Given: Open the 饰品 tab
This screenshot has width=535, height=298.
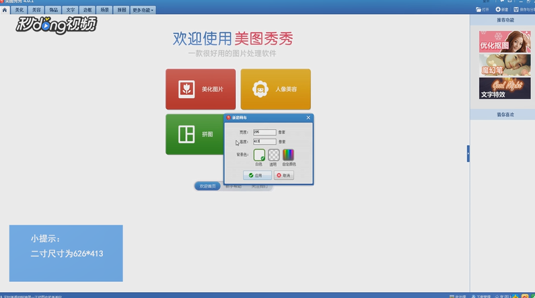Looking at the screenshot, I should coord(53,10).
